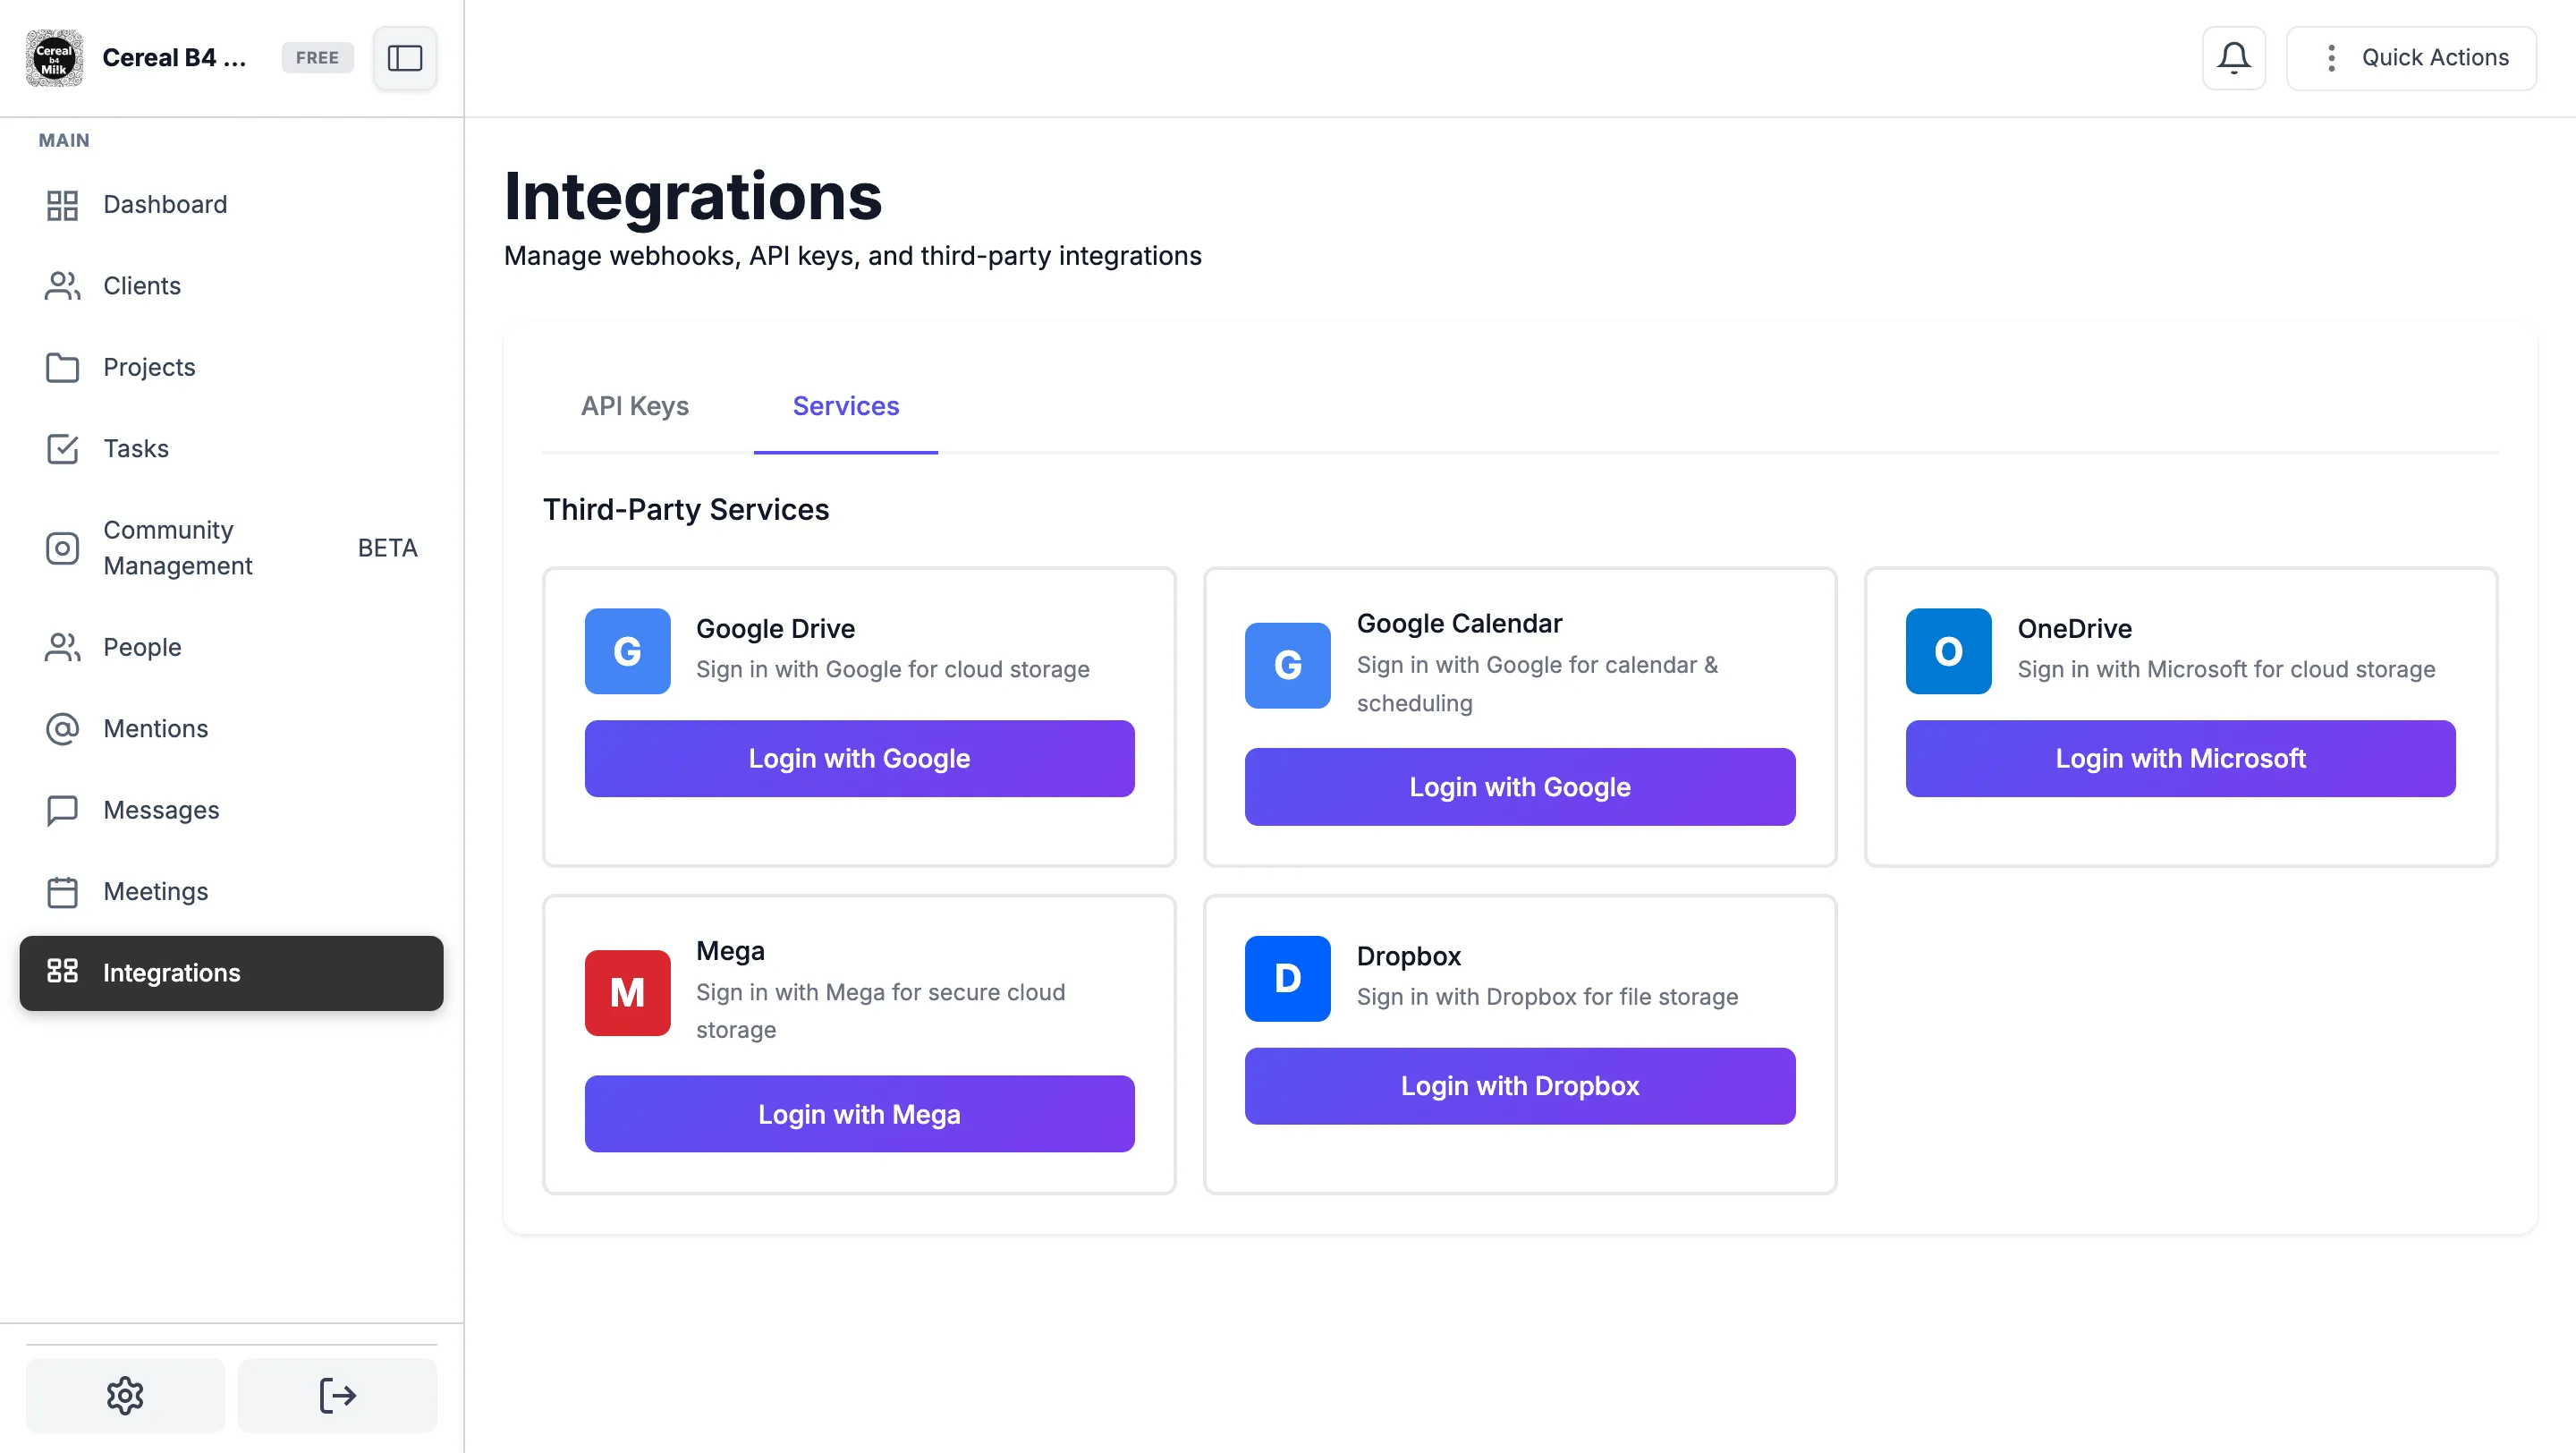This screenshot has width=2576, height=1453.
Task: Go to Mentions page
Action: (155, 729)
